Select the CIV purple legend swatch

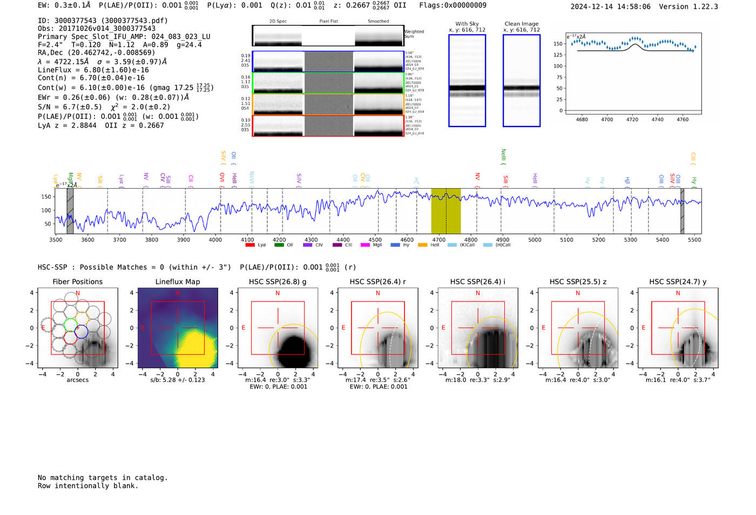click(x=308, y=245)
